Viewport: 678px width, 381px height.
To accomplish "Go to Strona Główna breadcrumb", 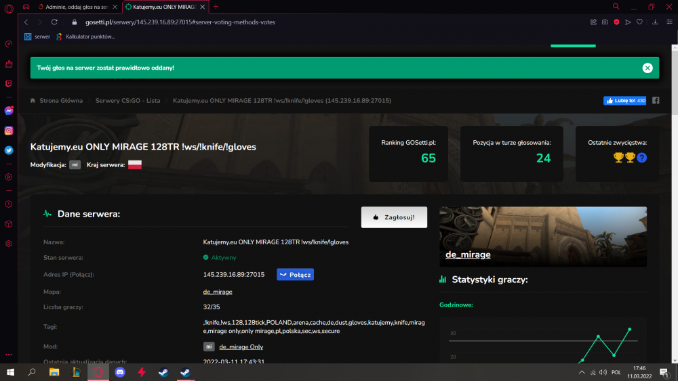I will (61, 101).
